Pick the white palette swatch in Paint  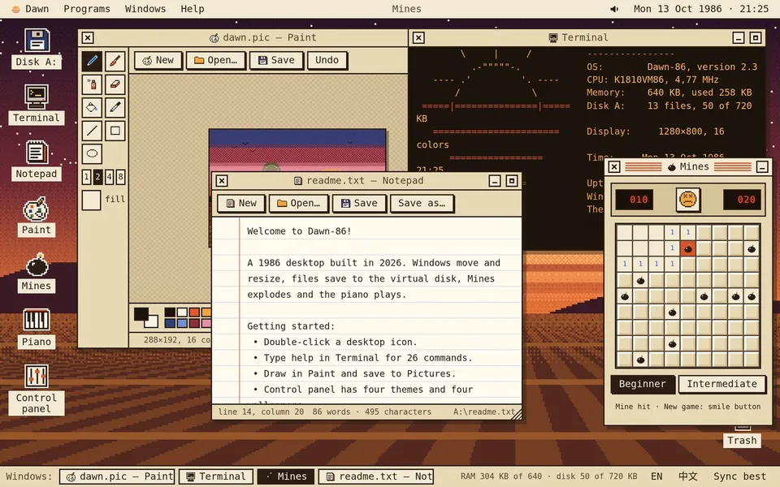[x=182, y=312]
